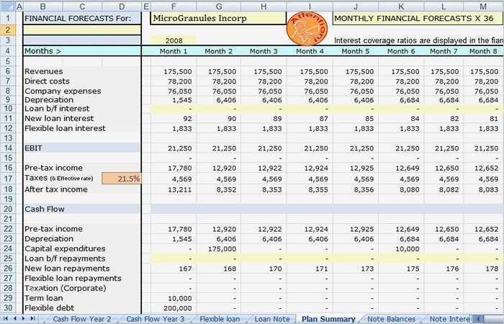Select the 'Revenues' row label
The width and height of the screenshot is (504, 324).
(x=44, y=71)
